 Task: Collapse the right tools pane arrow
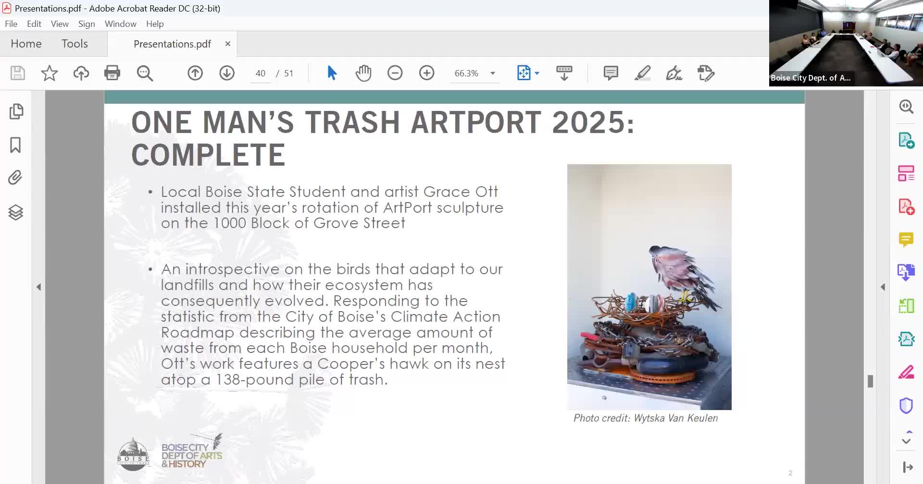click(x=883, y=287)
